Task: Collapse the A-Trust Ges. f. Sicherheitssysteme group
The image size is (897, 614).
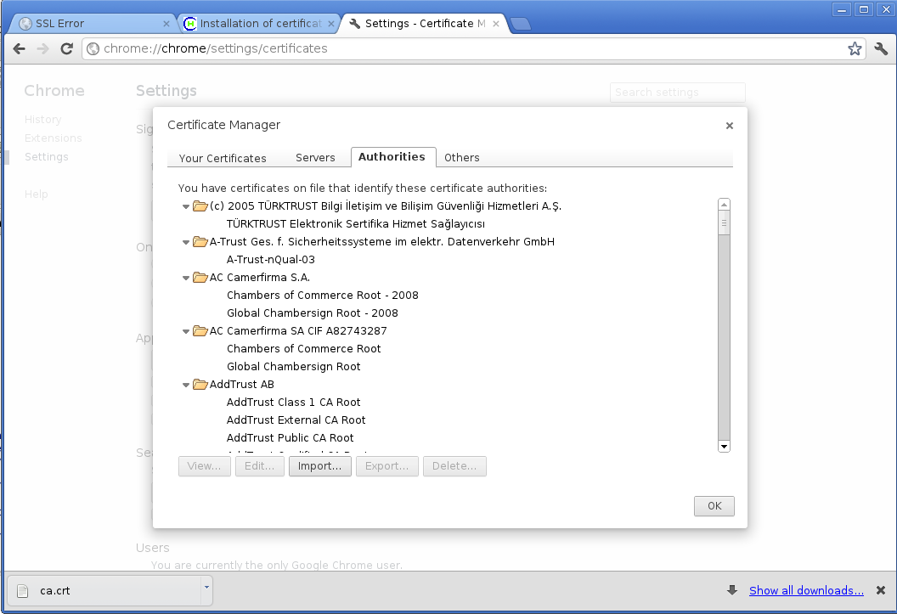Action: coord(186,242)
